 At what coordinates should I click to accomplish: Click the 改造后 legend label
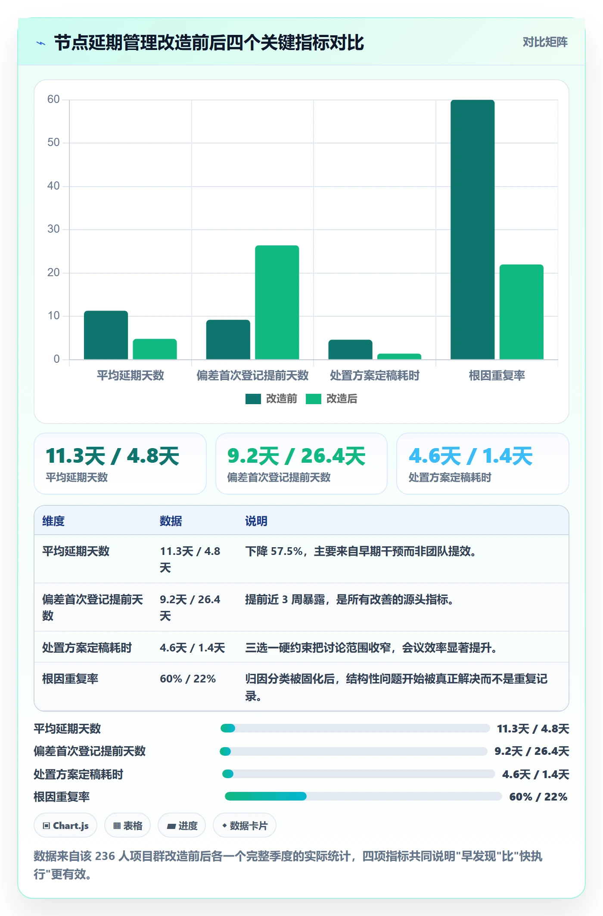click(342, 399)
